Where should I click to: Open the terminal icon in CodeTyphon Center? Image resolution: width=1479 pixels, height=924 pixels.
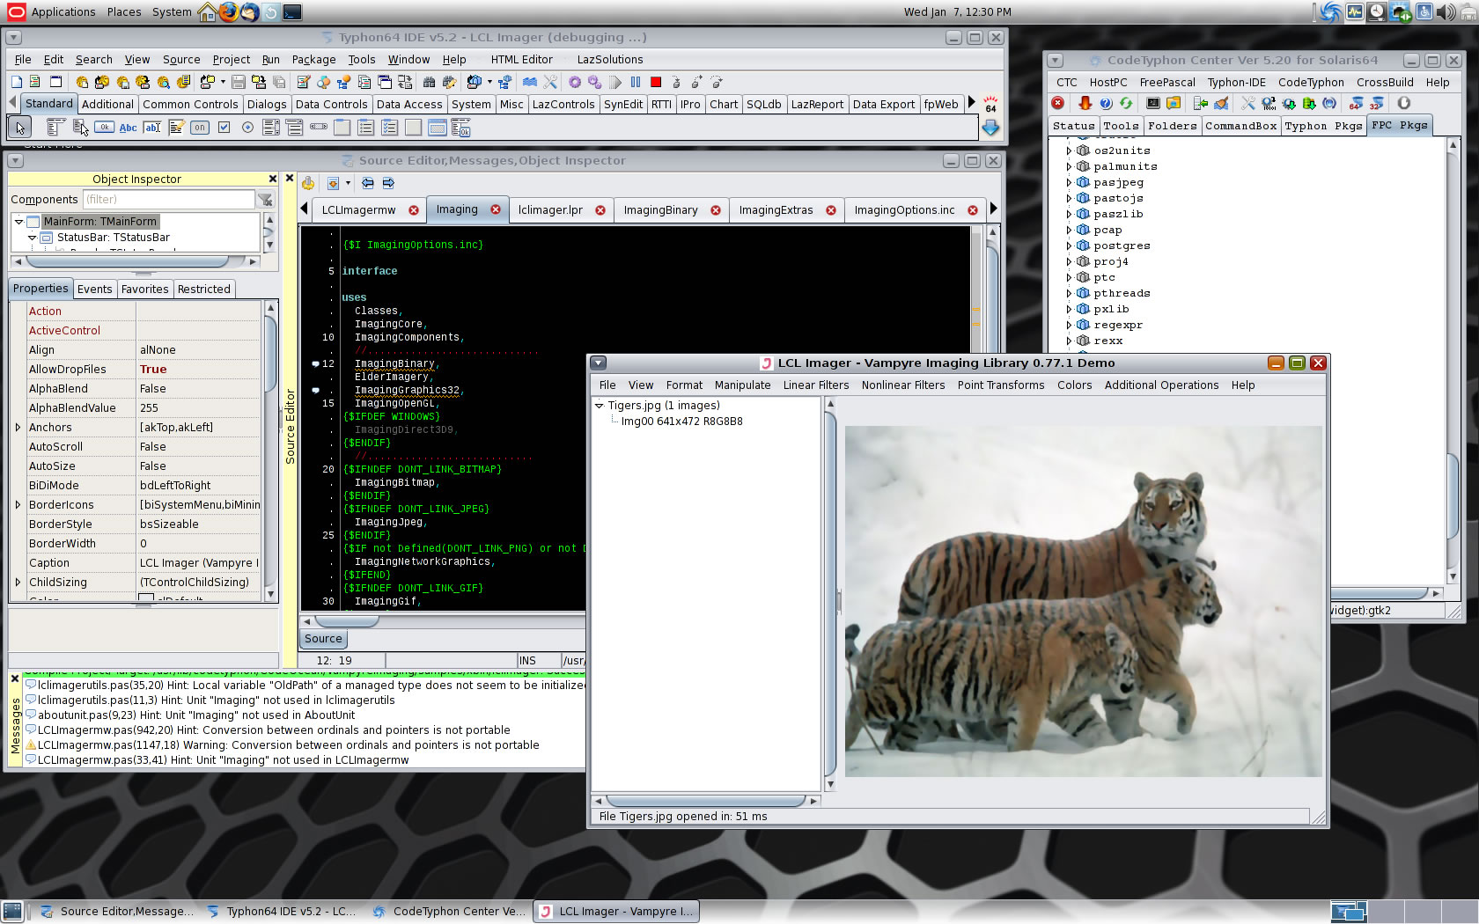coord(1153,103)
